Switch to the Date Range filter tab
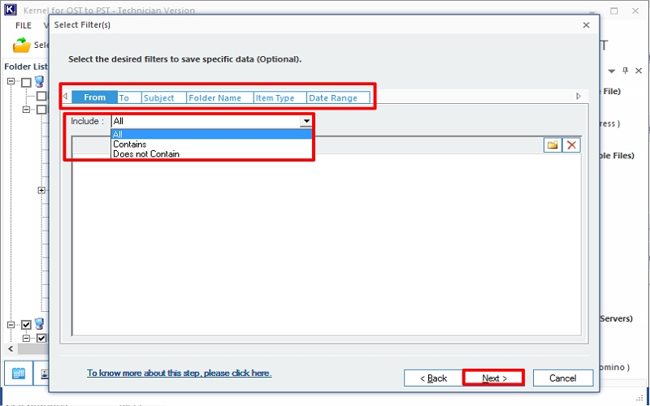The image size is (650, 406). tap(332, 97)
